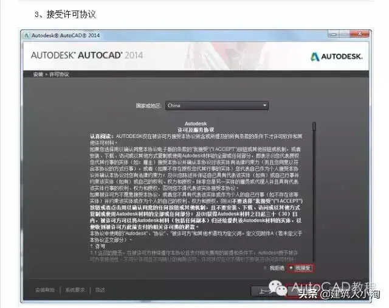Click the AutoCAD icon in the title bar
Image resolution: width=389 pixels, height=308 pixels.
tap(27, 35)
